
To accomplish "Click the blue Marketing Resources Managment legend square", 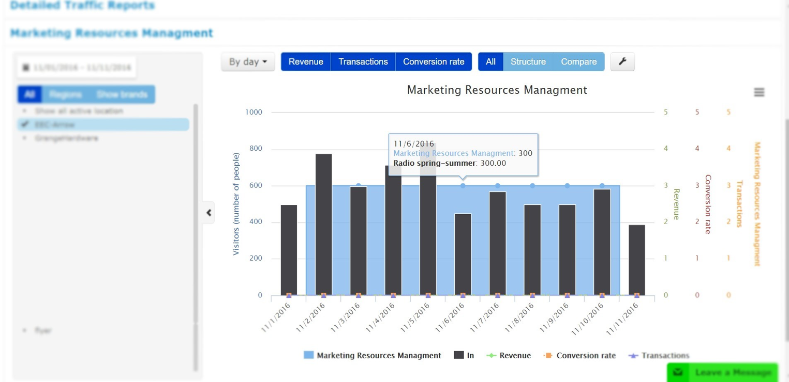I will point(309,355).
